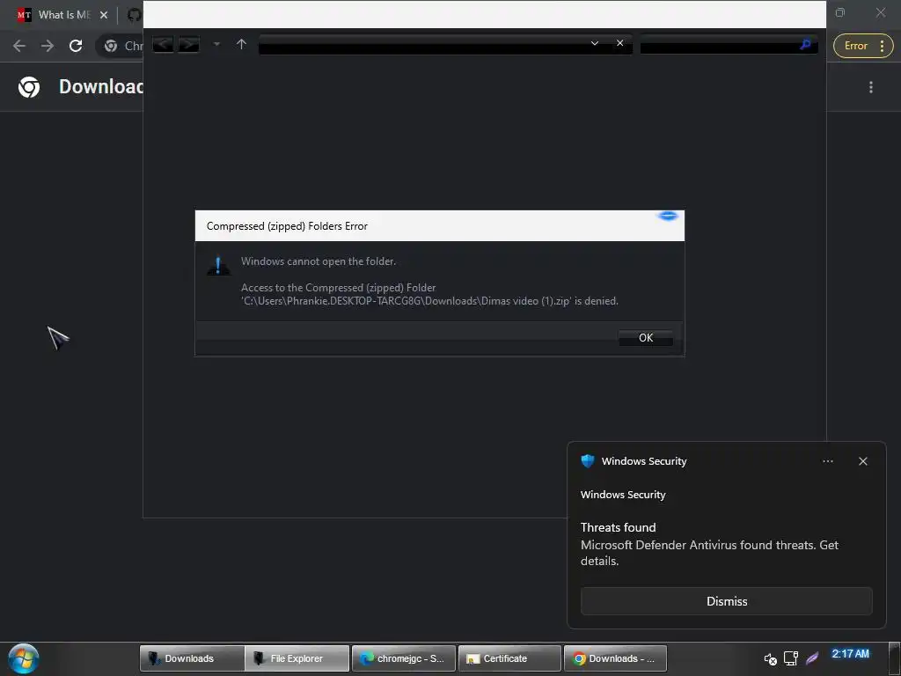Click the 'Windows cannot open the folder.' text
Viewport: 901px width, 676px height.
click(319, 261)
